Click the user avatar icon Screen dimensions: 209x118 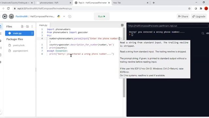click(11, 16)
